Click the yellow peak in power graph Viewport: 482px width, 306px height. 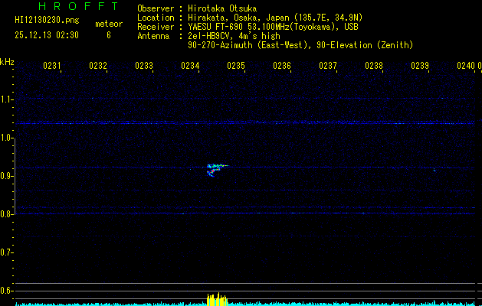point(218,299)
